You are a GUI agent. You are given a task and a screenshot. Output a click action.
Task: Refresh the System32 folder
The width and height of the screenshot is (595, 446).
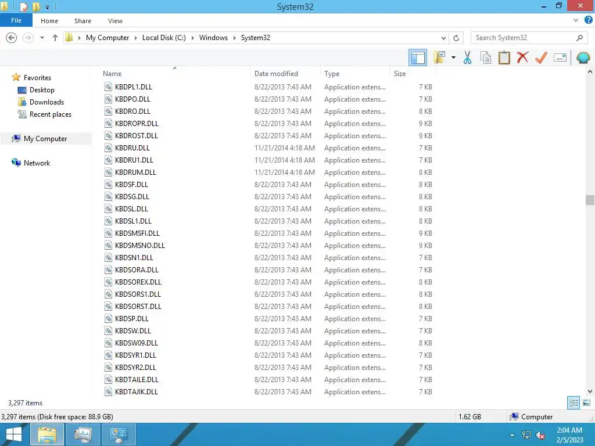456,38
